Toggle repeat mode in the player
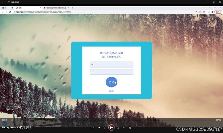 (x=130, y=128)
